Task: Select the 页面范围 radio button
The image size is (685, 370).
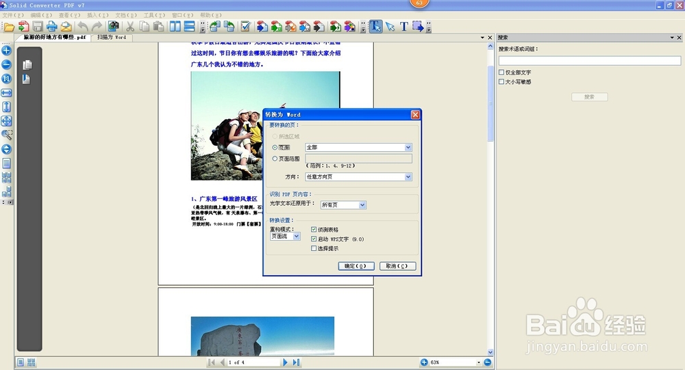Action: click(275, 159)
